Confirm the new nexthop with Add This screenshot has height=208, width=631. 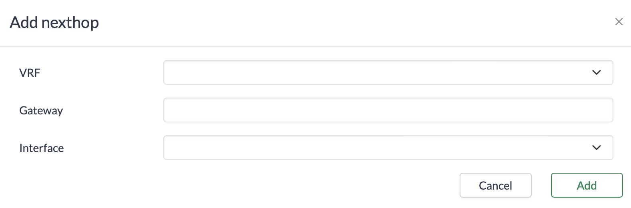587,185
